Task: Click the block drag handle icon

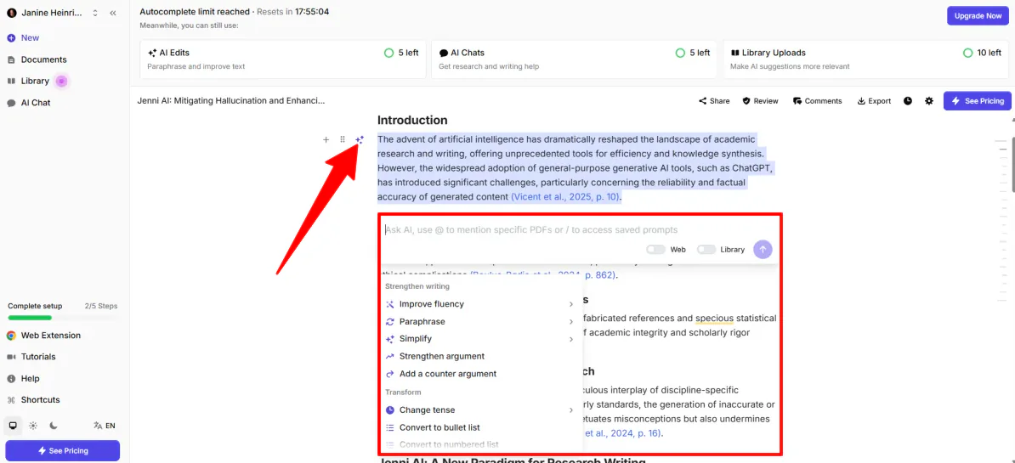Action: [x=343, y=139]
